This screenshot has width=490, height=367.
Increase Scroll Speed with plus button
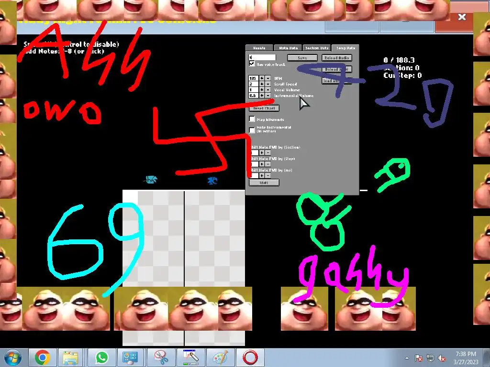tap(262, 84)
